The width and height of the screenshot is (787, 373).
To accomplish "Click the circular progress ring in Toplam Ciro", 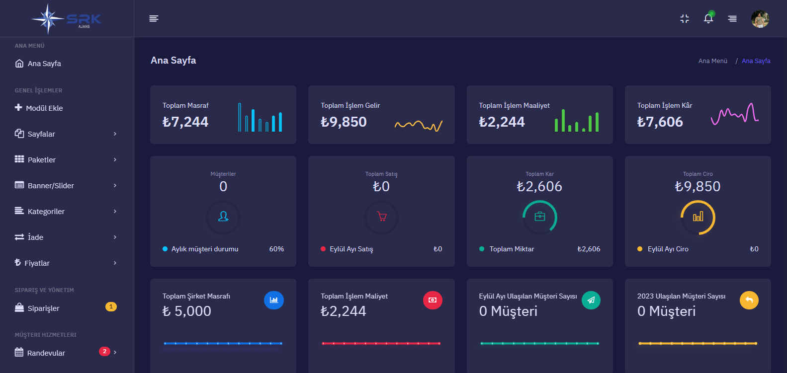I will click(x=698, y=217).
